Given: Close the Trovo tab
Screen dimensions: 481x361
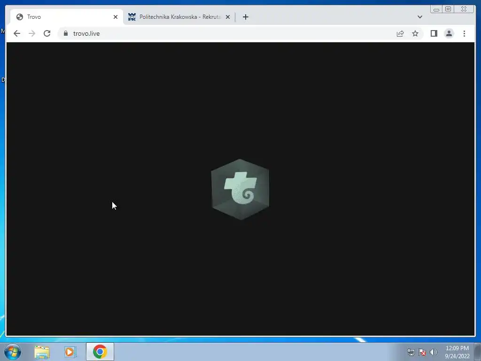Looking at the screenshot, I should (116, 17).
